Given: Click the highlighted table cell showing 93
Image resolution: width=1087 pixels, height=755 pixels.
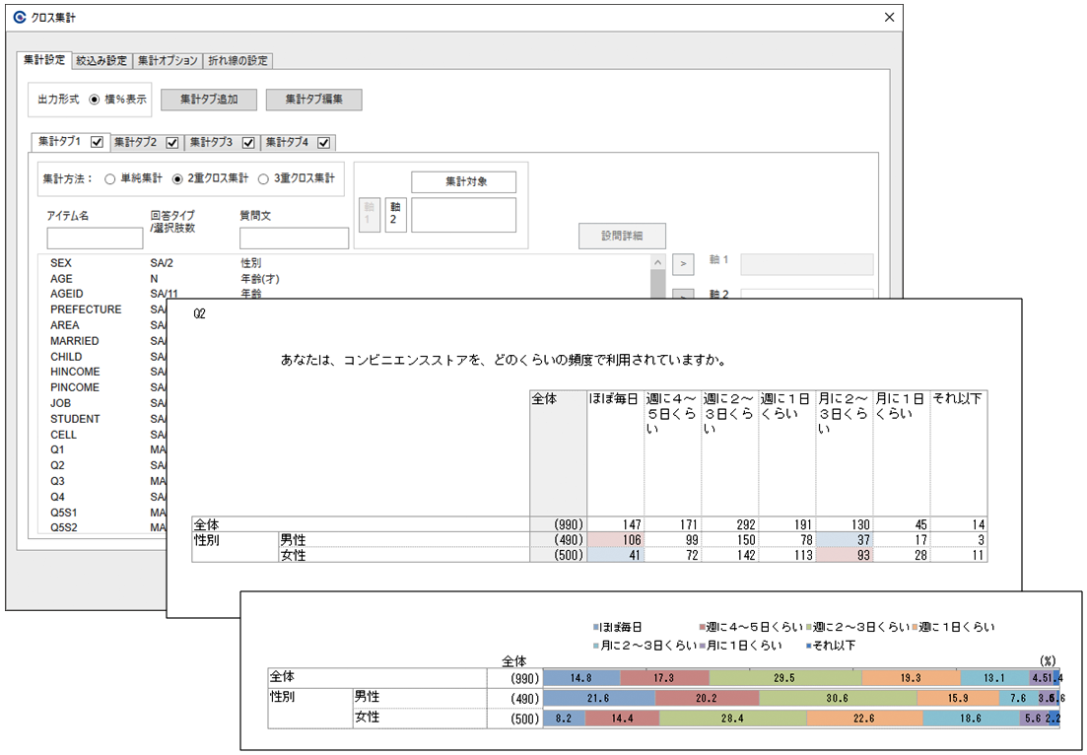Looking at the screenshot, I should pos(845,555).
